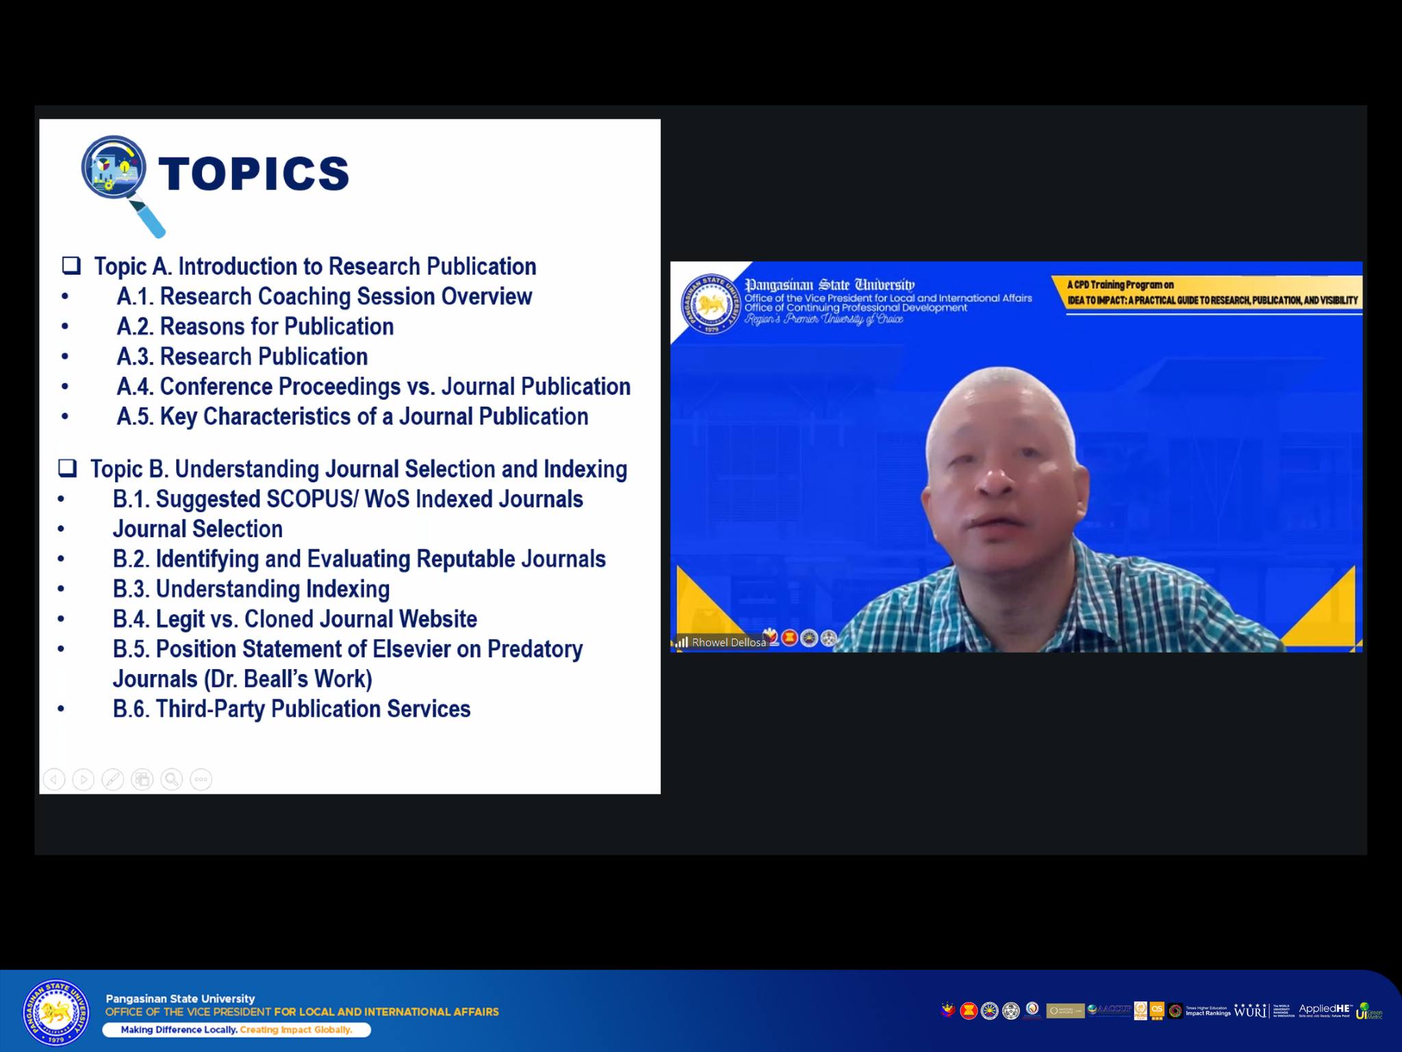Click Rhowel Dellosa participant name label
Image resolution: width=1402 pixels, height=1052 pixels.
[728, 642]
